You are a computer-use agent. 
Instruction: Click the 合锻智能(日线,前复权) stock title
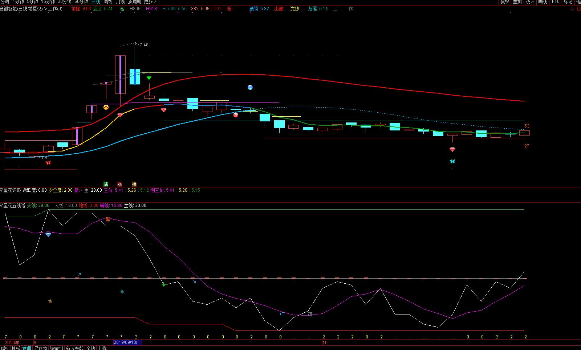pyautogui.click(x=21, y=9)
